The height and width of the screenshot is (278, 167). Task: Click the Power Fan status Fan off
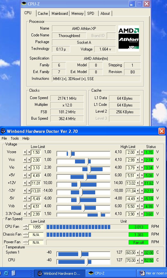[x=138, y=242]
